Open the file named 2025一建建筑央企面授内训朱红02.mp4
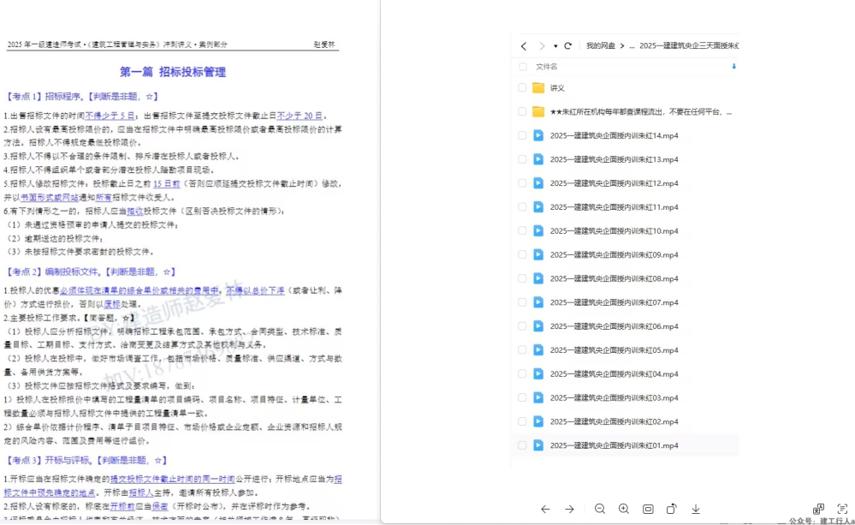The image size is (855, 525). [614, 421]
